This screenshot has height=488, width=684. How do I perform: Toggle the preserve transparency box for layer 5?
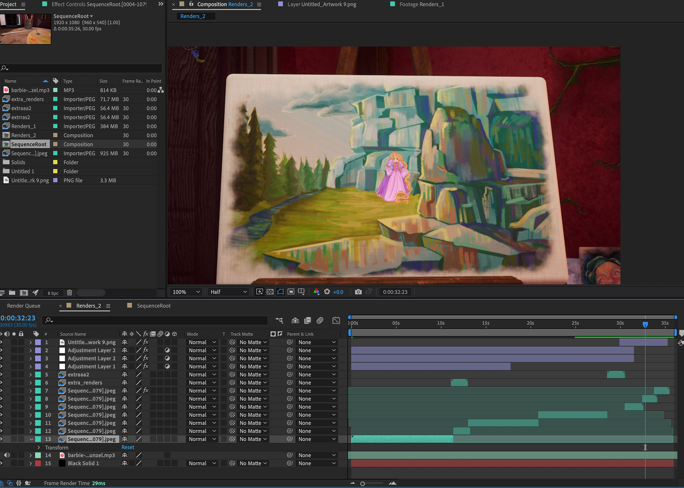[224, 374]
